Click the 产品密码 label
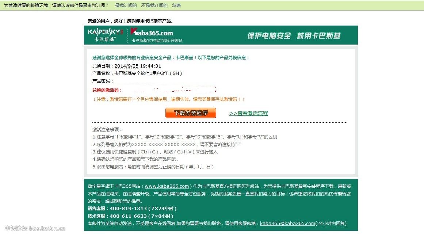The width and height of the screenshot is (424, 236). point(103,81)
